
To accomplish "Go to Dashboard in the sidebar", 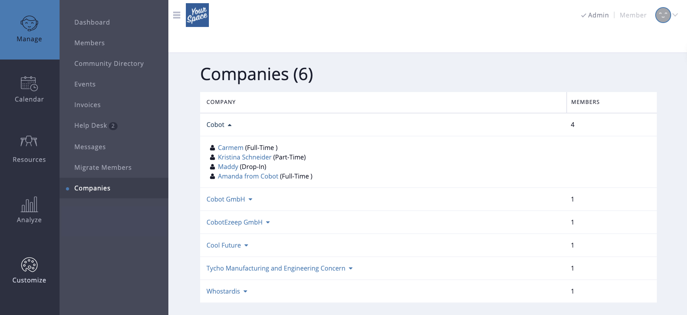I will pos(92,22).
